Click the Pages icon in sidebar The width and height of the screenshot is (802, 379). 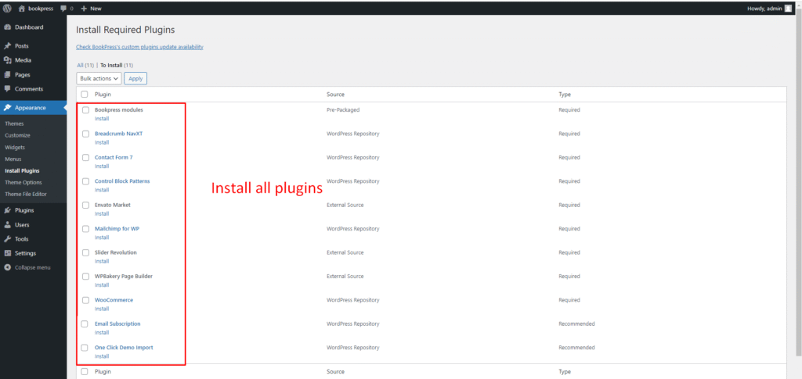8,74
